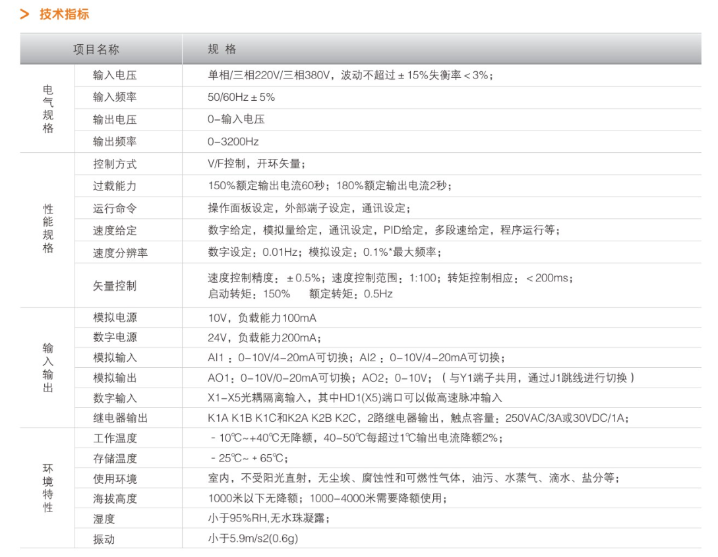Click the 技术指标 section heading

64,15
